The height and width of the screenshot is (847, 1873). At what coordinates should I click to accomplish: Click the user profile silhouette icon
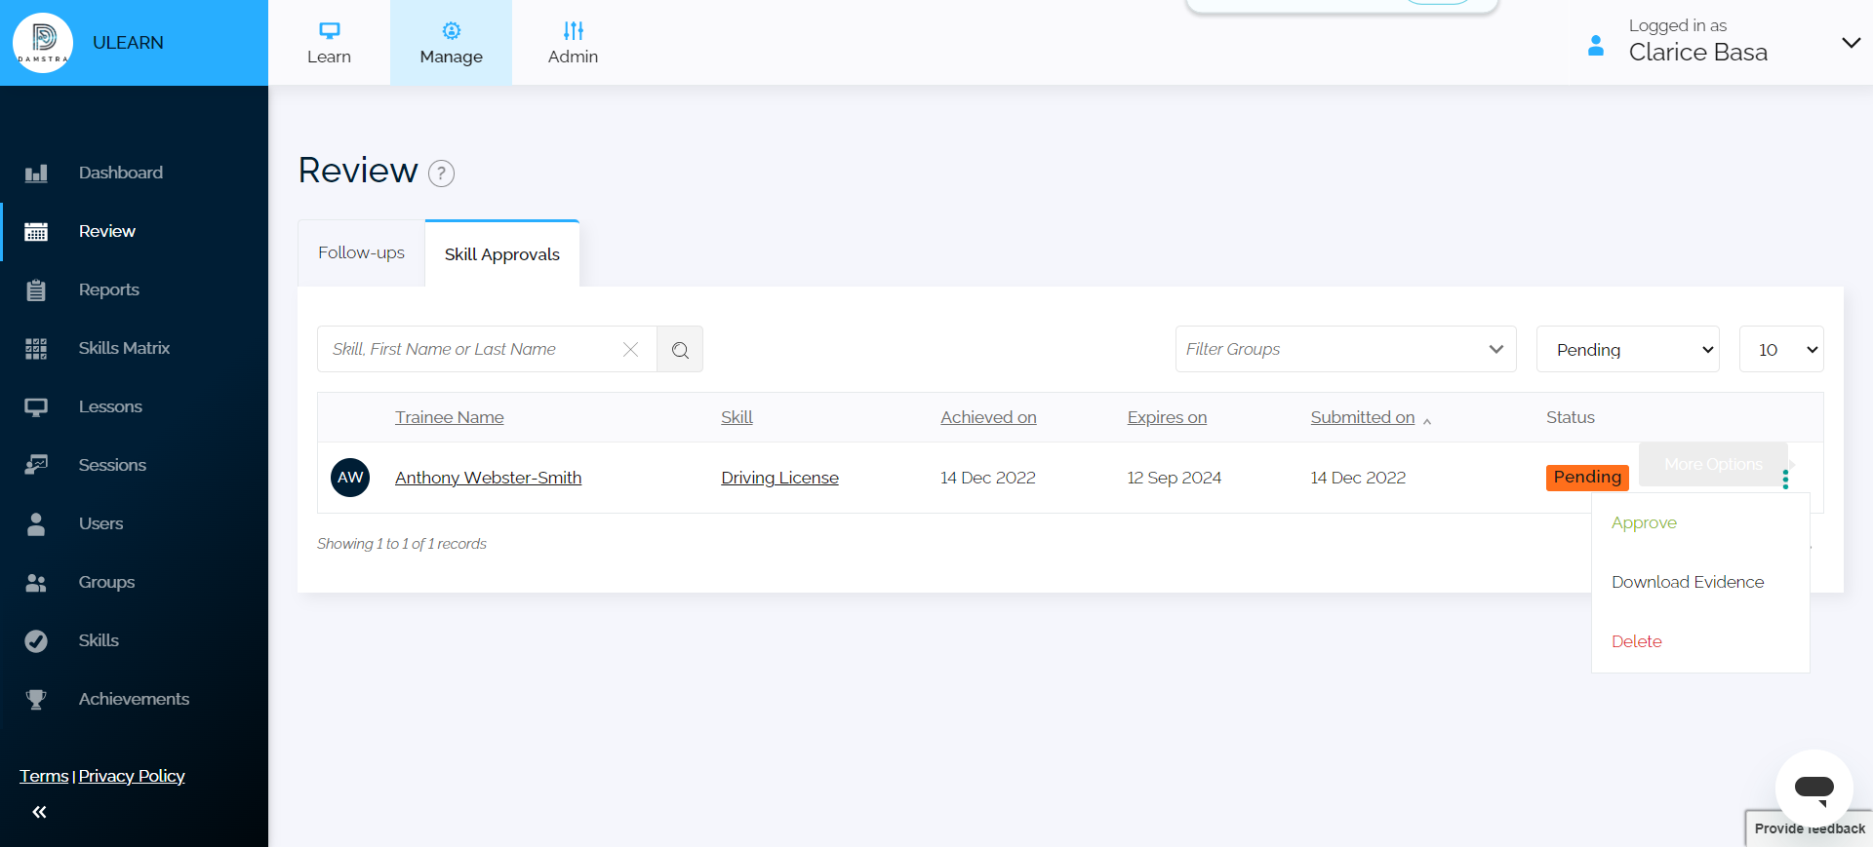pos(1596,46)
